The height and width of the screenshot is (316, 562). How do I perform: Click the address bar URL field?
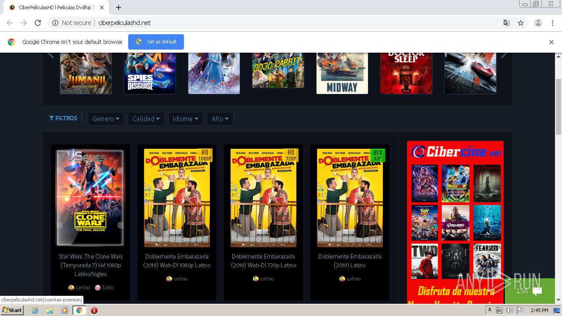click(x=281, y=23)
